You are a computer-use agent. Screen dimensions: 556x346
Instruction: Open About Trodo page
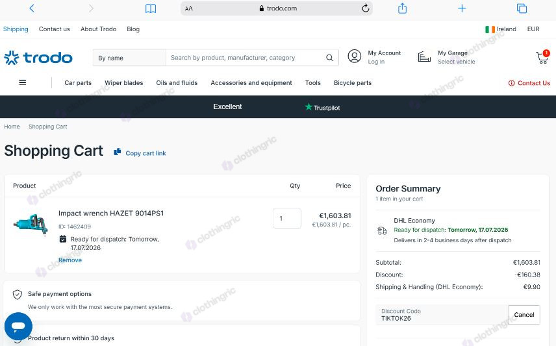point(98,29)
